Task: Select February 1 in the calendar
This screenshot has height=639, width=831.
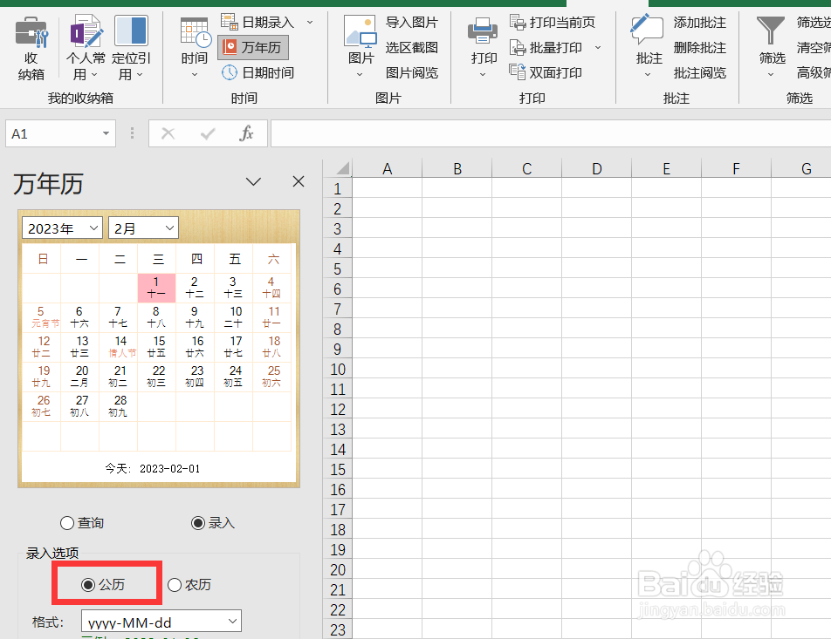Action: [x=156, y=288]
